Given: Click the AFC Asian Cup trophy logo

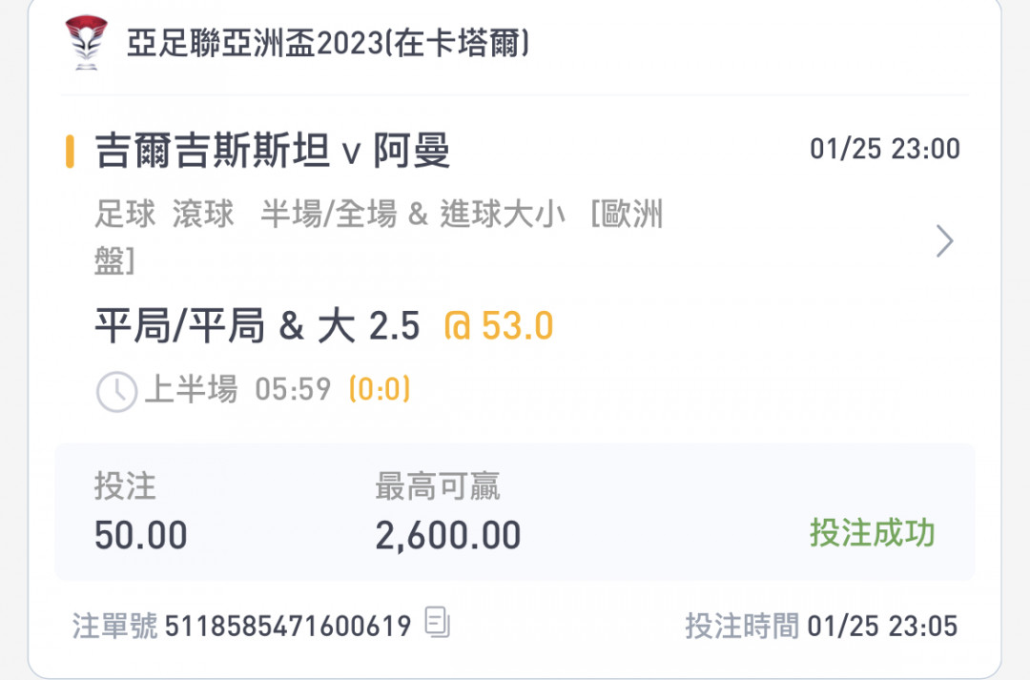Looking at the screenshot, I should [86, 43].
